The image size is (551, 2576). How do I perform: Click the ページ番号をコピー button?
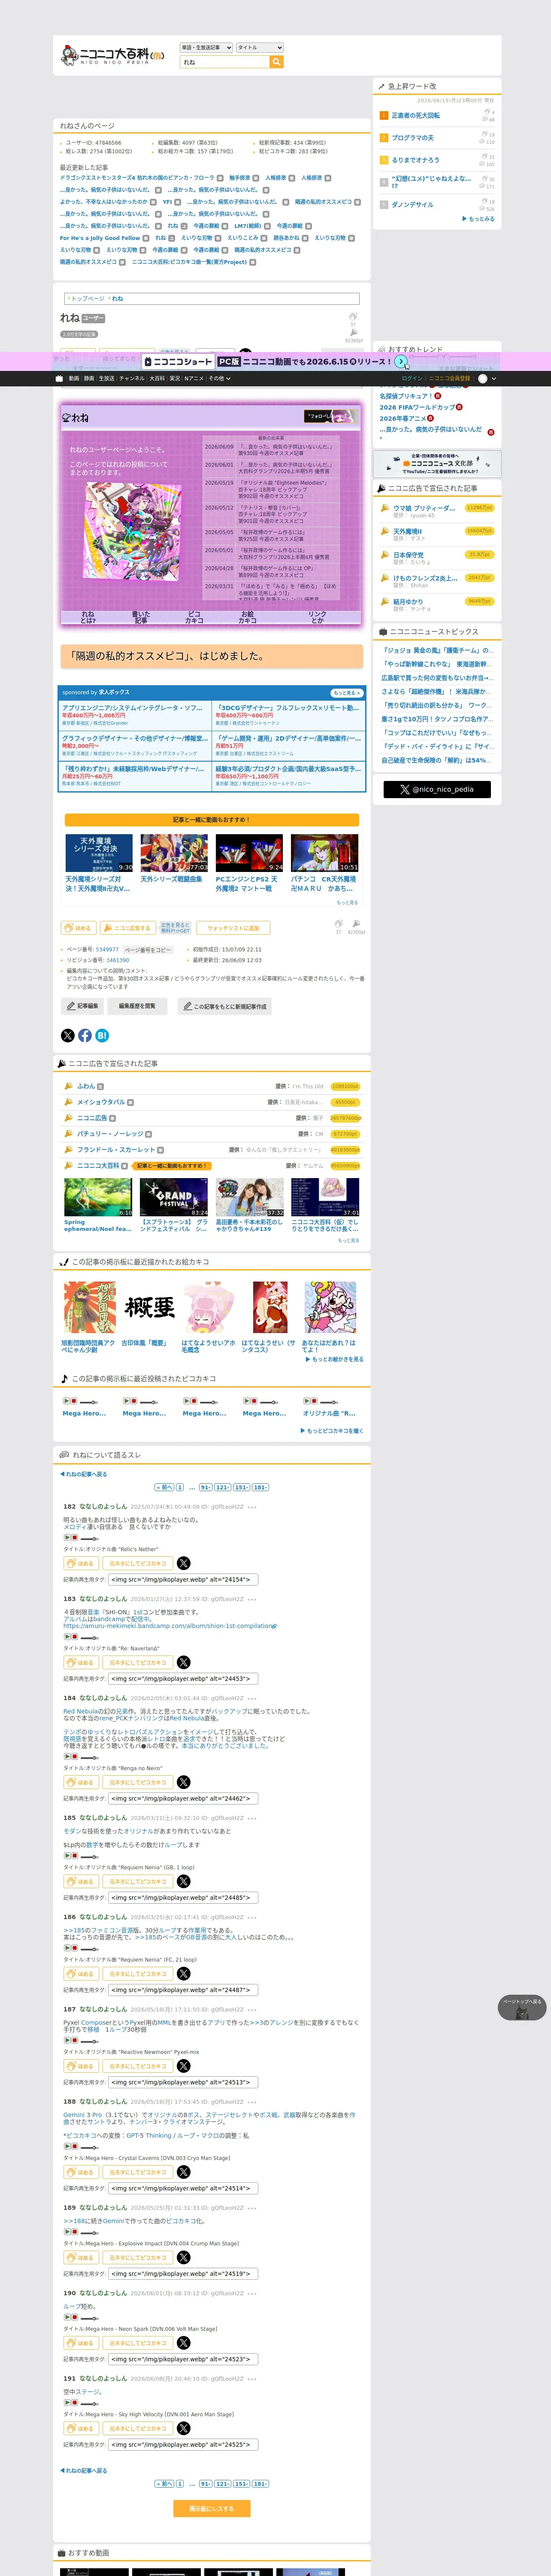point(148,950)
